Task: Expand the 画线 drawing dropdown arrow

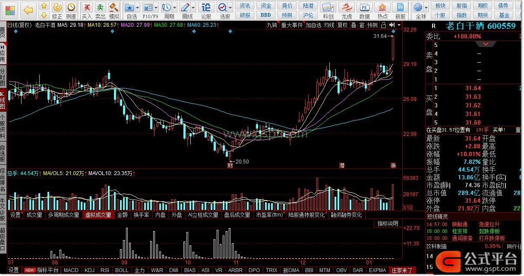Action: 194,8
